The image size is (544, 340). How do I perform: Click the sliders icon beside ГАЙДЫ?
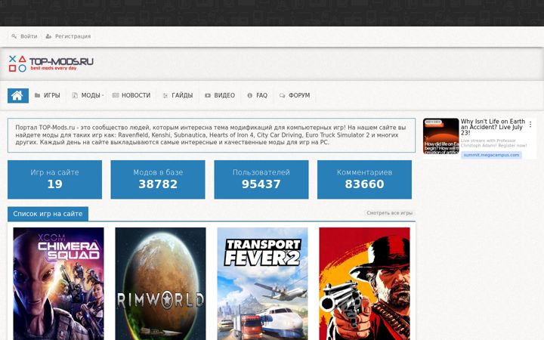tap(165, 95)
